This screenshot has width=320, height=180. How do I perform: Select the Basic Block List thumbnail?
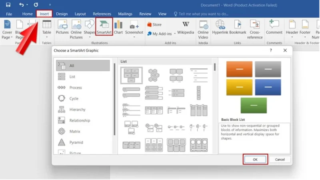point(132,74)
